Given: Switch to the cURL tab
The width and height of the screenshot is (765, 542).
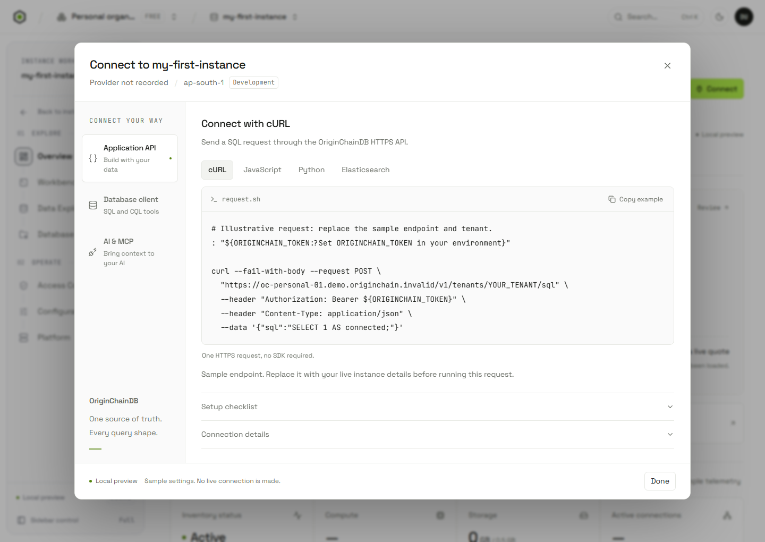Looking at the screenshot, I should point(217,170).
